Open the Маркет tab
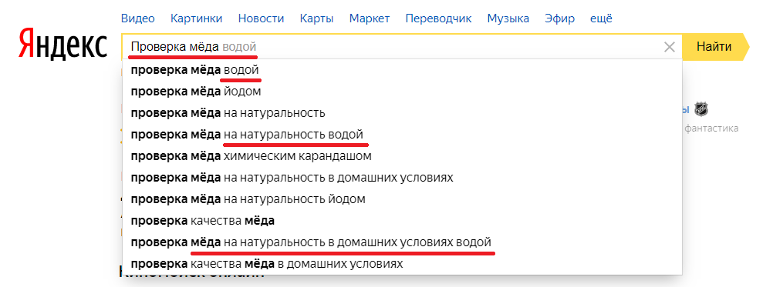The height and width of the screenshot is (287, 773). 370,18
